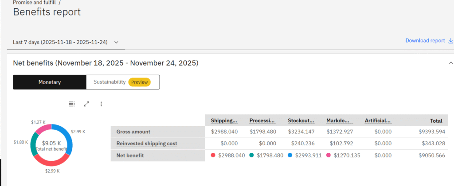This screenshot has width=454, height=186.
Task: Open chart overflow menu (three dots)
Action: [101, 104]
